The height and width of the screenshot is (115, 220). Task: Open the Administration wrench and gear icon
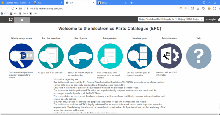click(x=169, y=56)
